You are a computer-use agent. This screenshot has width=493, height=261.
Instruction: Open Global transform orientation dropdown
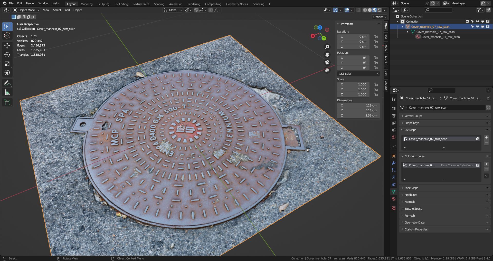coord(173,10)
